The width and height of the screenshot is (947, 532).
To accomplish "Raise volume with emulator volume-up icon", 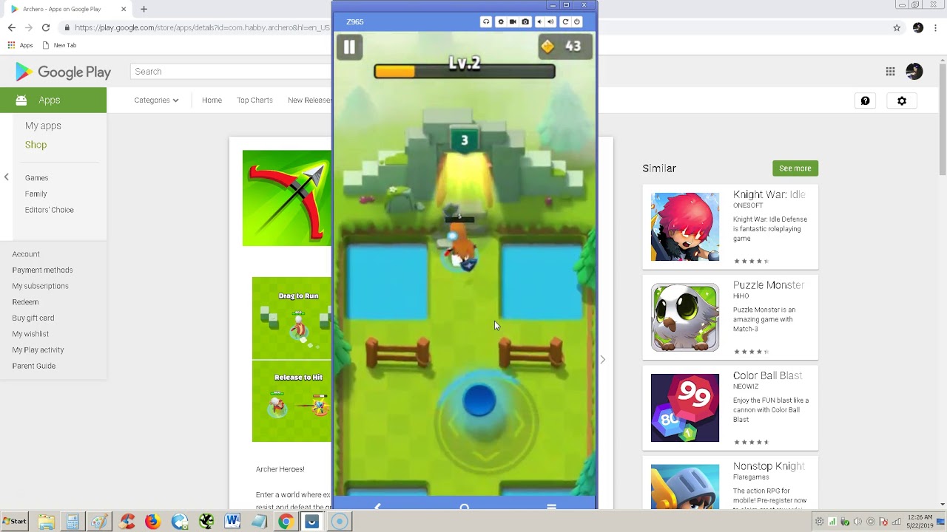I will click(x=550, y=22).
